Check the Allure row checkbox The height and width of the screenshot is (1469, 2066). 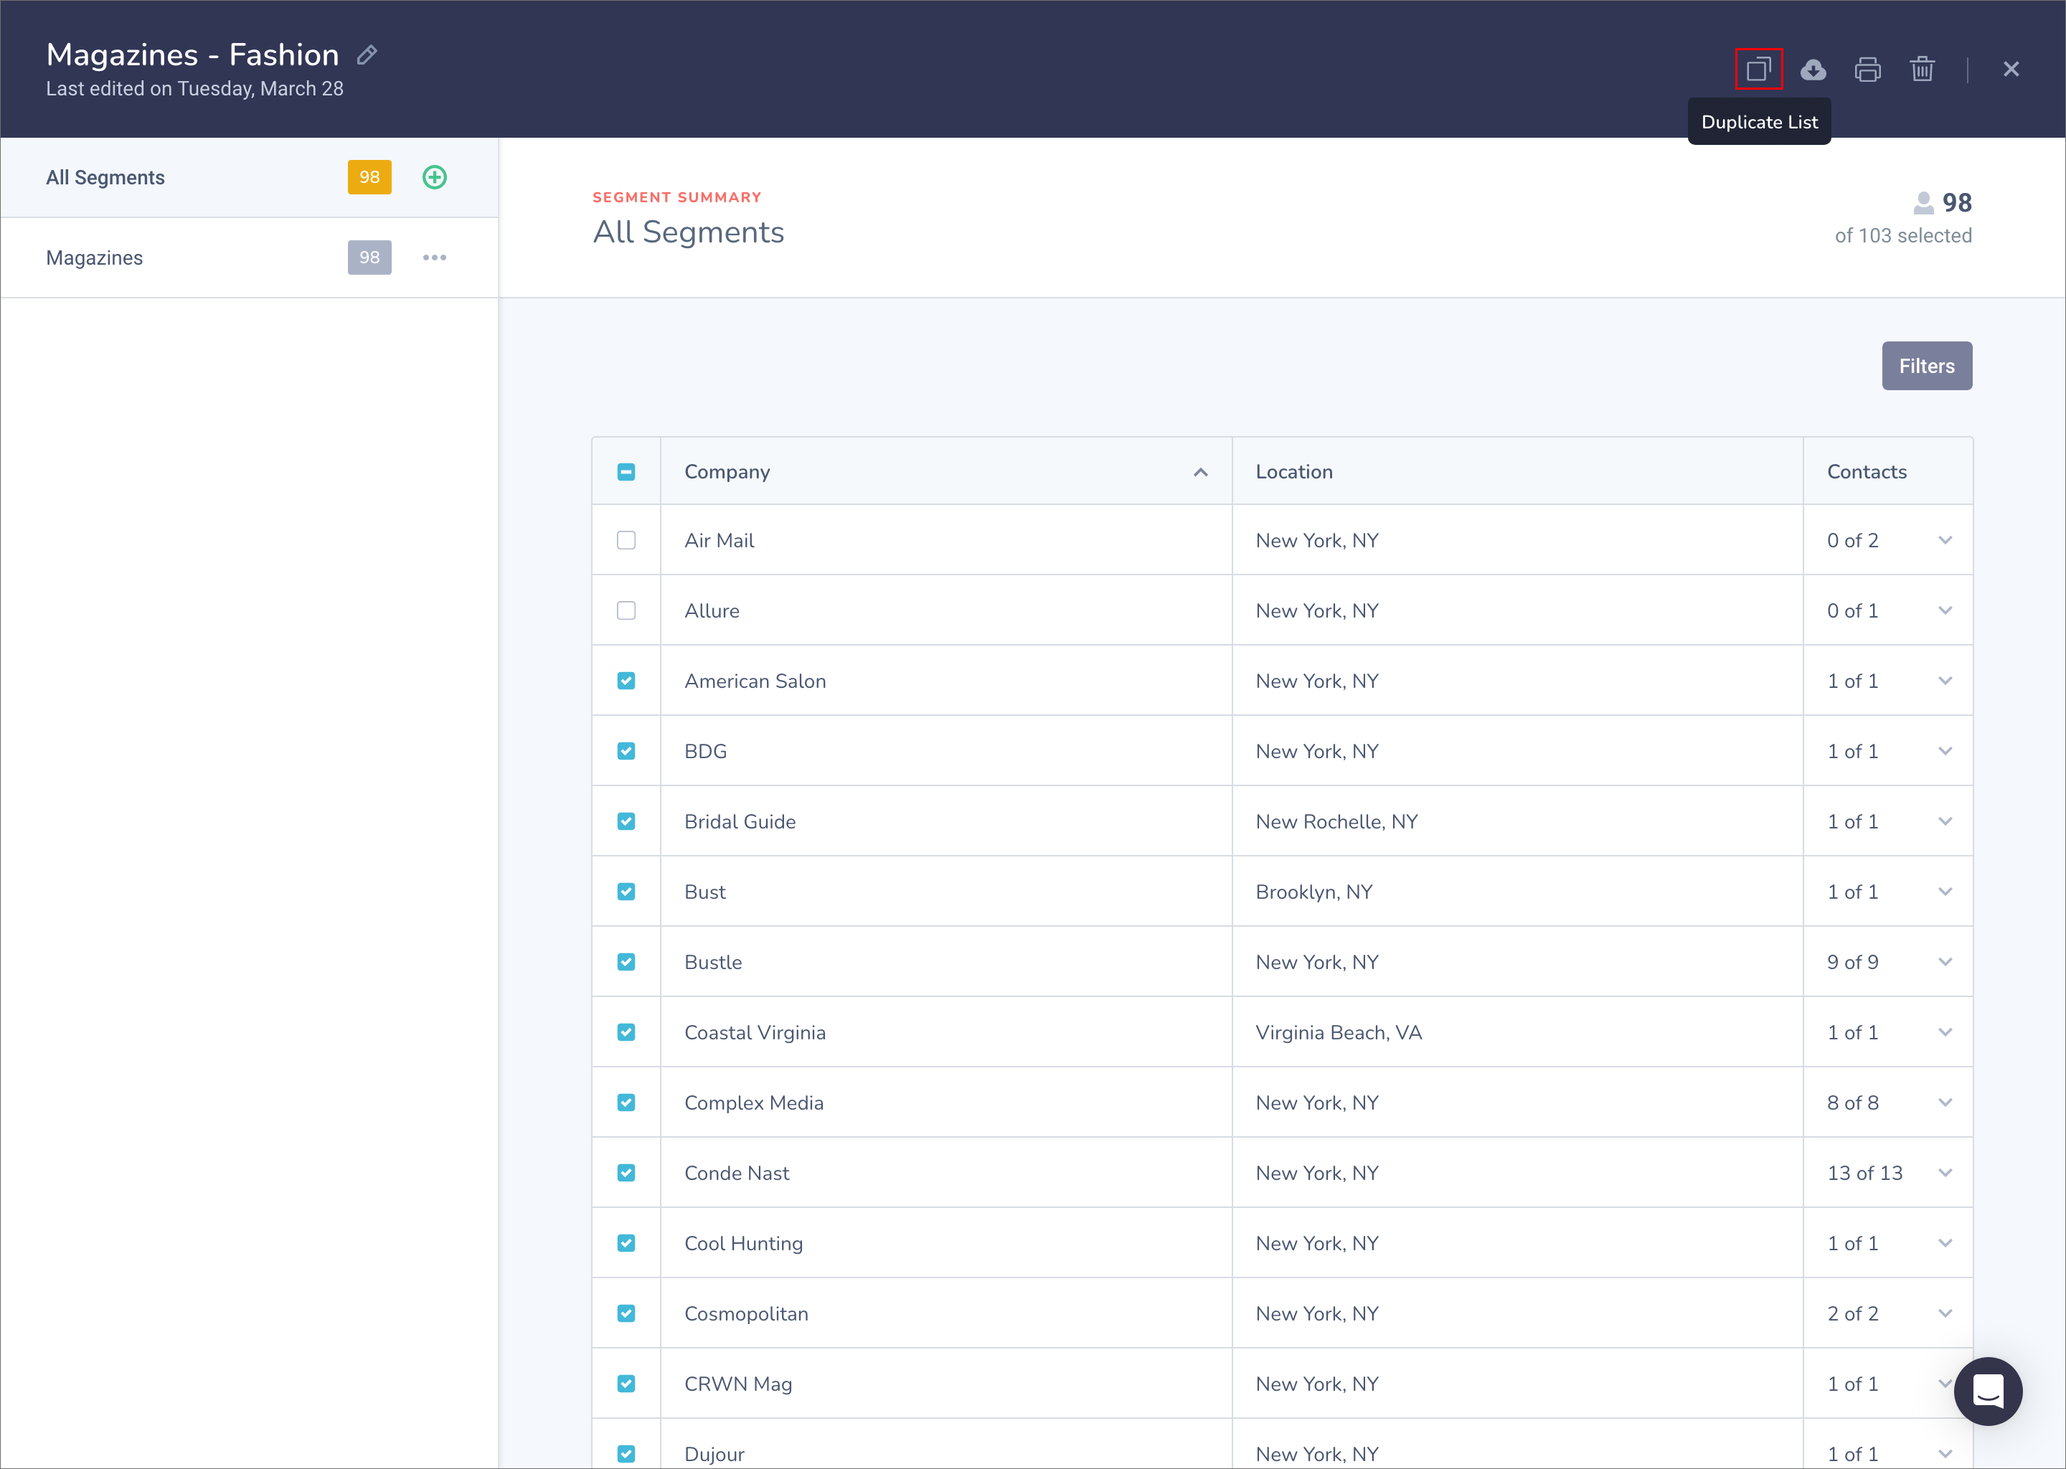(x=626, y=610)
